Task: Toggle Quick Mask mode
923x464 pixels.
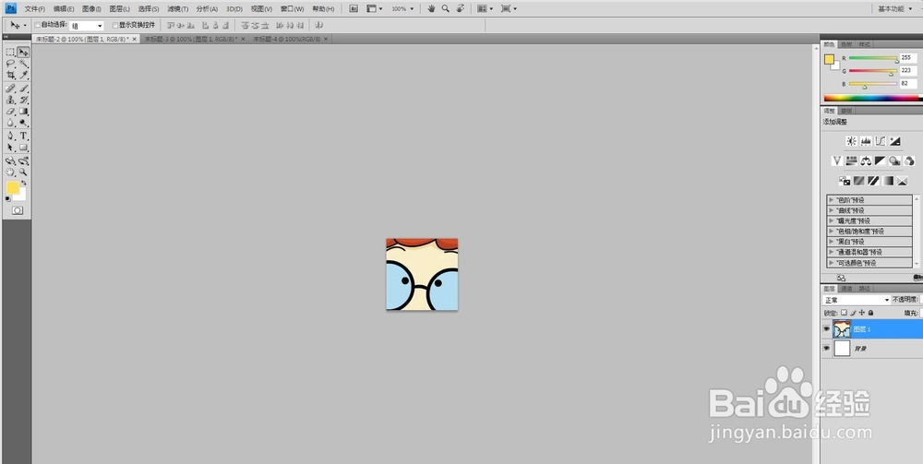Action: click(x=17, y=210)
